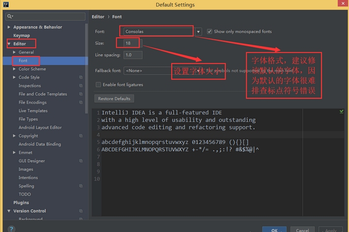
Task: Click into the settings search field
Action: coord(45,16)
